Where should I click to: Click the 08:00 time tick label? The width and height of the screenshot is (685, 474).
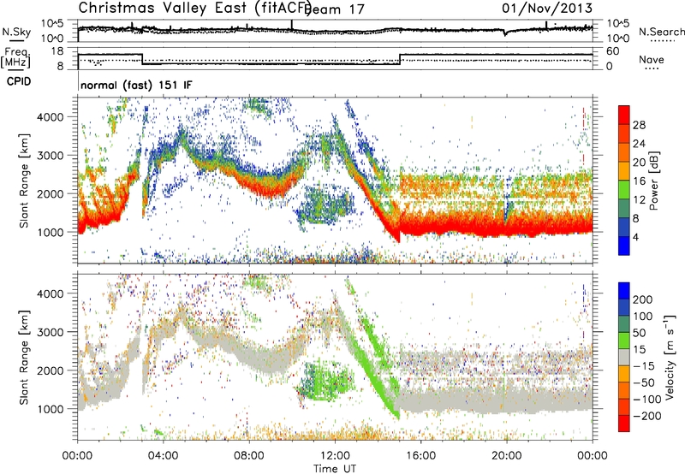pyautogui.click(x=249, y=456)
